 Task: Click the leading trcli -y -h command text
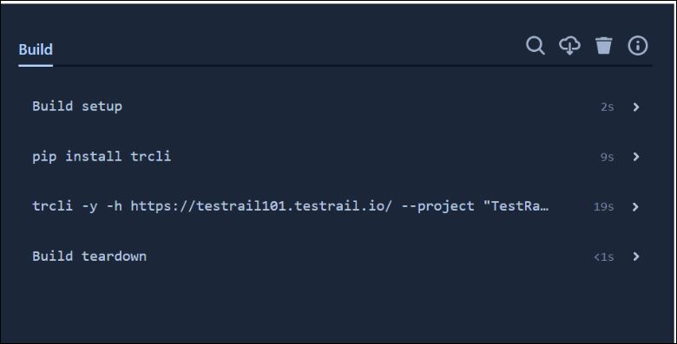tap(77, 206)
